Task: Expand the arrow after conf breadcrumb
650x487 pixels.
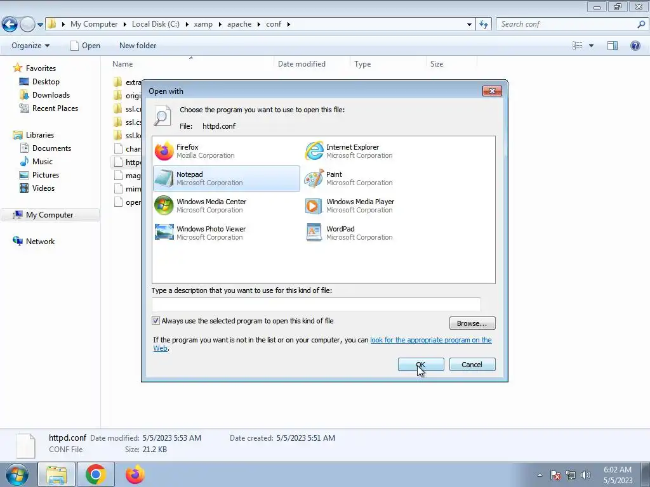Action: (289, 25)
